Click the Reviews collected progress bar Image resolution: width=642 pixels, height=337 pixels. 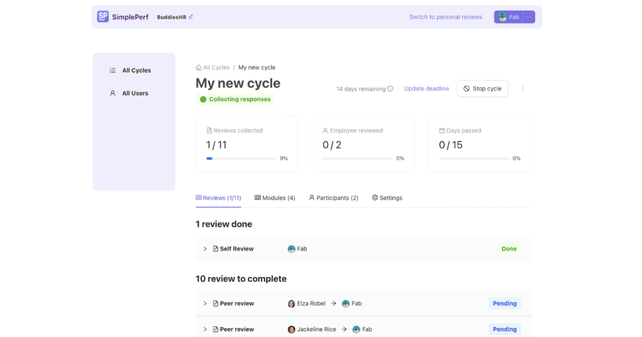tap(241, 158)
